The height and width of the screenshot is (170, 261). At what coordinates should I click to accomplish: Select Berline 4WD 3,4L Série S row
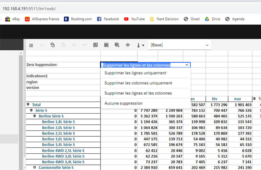[63, 162]
